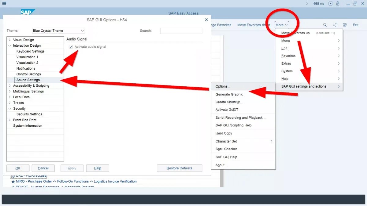
Task: Open System submenu in More list
Action: click(309, 71)
